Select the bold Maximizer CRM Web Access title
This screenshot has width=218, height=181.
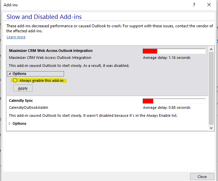click(51, 51)
